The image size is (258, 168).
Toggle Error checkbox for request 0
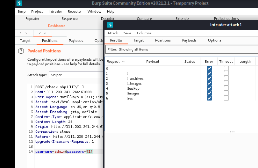click(x=209, y=68)
